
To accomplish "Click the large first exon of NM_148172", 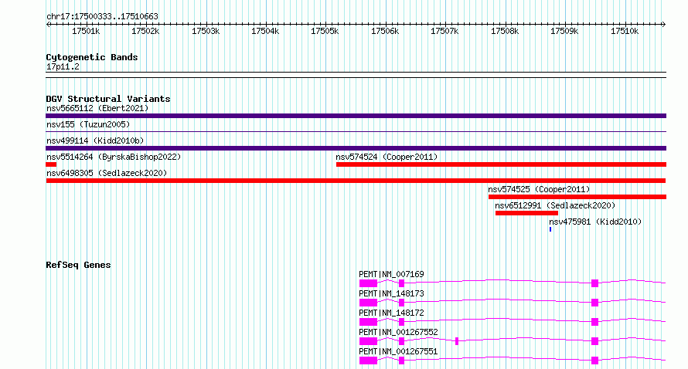I will tap(368, 322).
